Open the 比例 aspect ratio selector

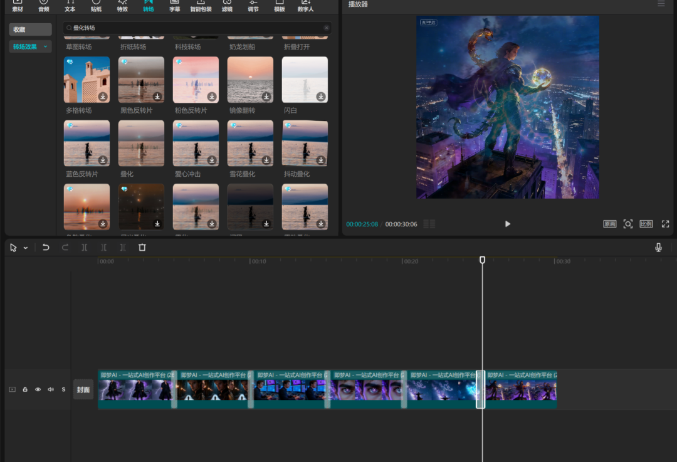(646, 224)
